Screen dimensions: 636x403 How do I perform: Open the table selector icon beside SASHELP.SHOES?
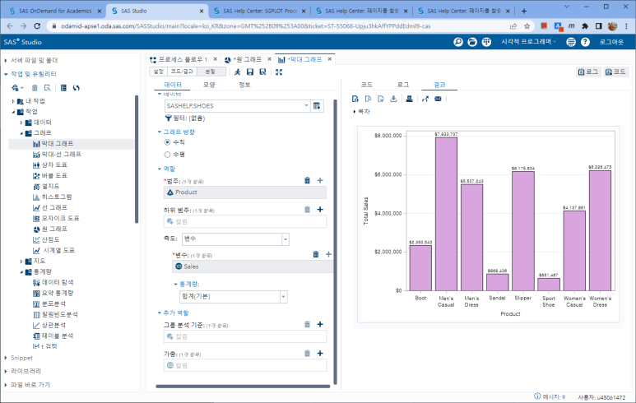coord(317,106)
